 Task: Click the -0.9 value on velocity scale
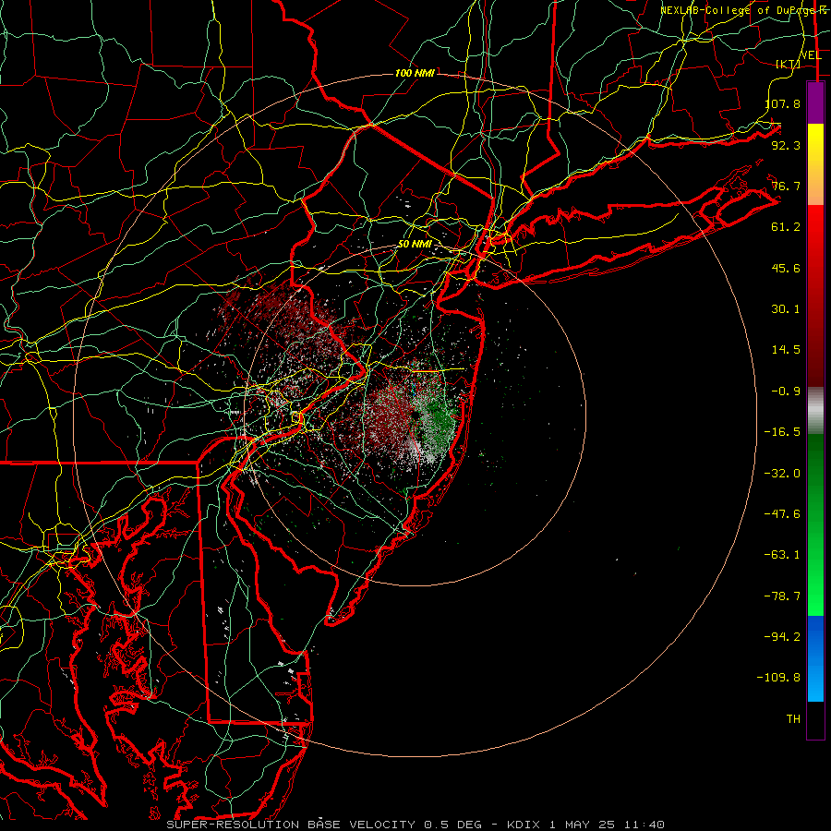[x=786, y=391]
